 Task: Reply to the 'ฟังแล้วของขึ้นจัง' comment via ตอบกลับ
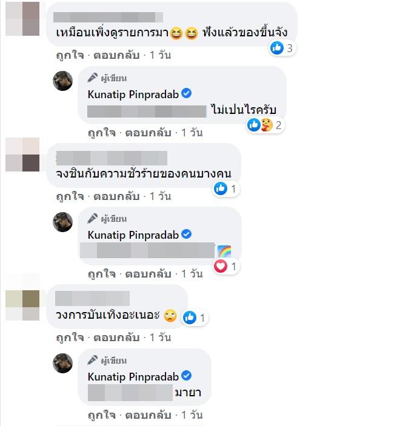[116, 55]
